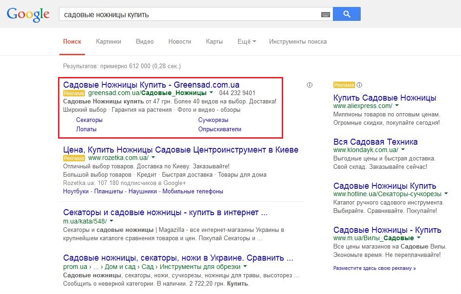Image resolution: width=461 pixels, height=294 pixels.
Task: Open Вся Садовая Техника ad
Action: (x=375, y=142)
